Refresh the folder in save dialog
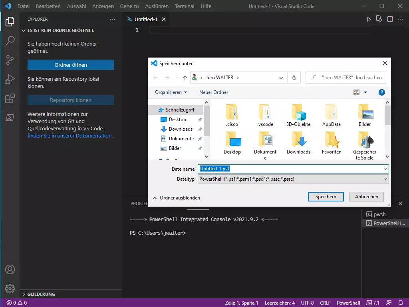This screenshot has height=307, width=409. click(294, 78)
